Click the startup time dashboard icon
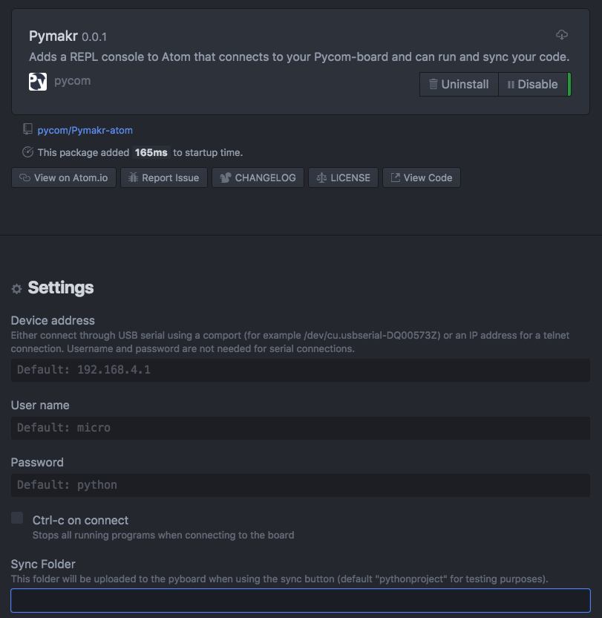 coord(27,152)
